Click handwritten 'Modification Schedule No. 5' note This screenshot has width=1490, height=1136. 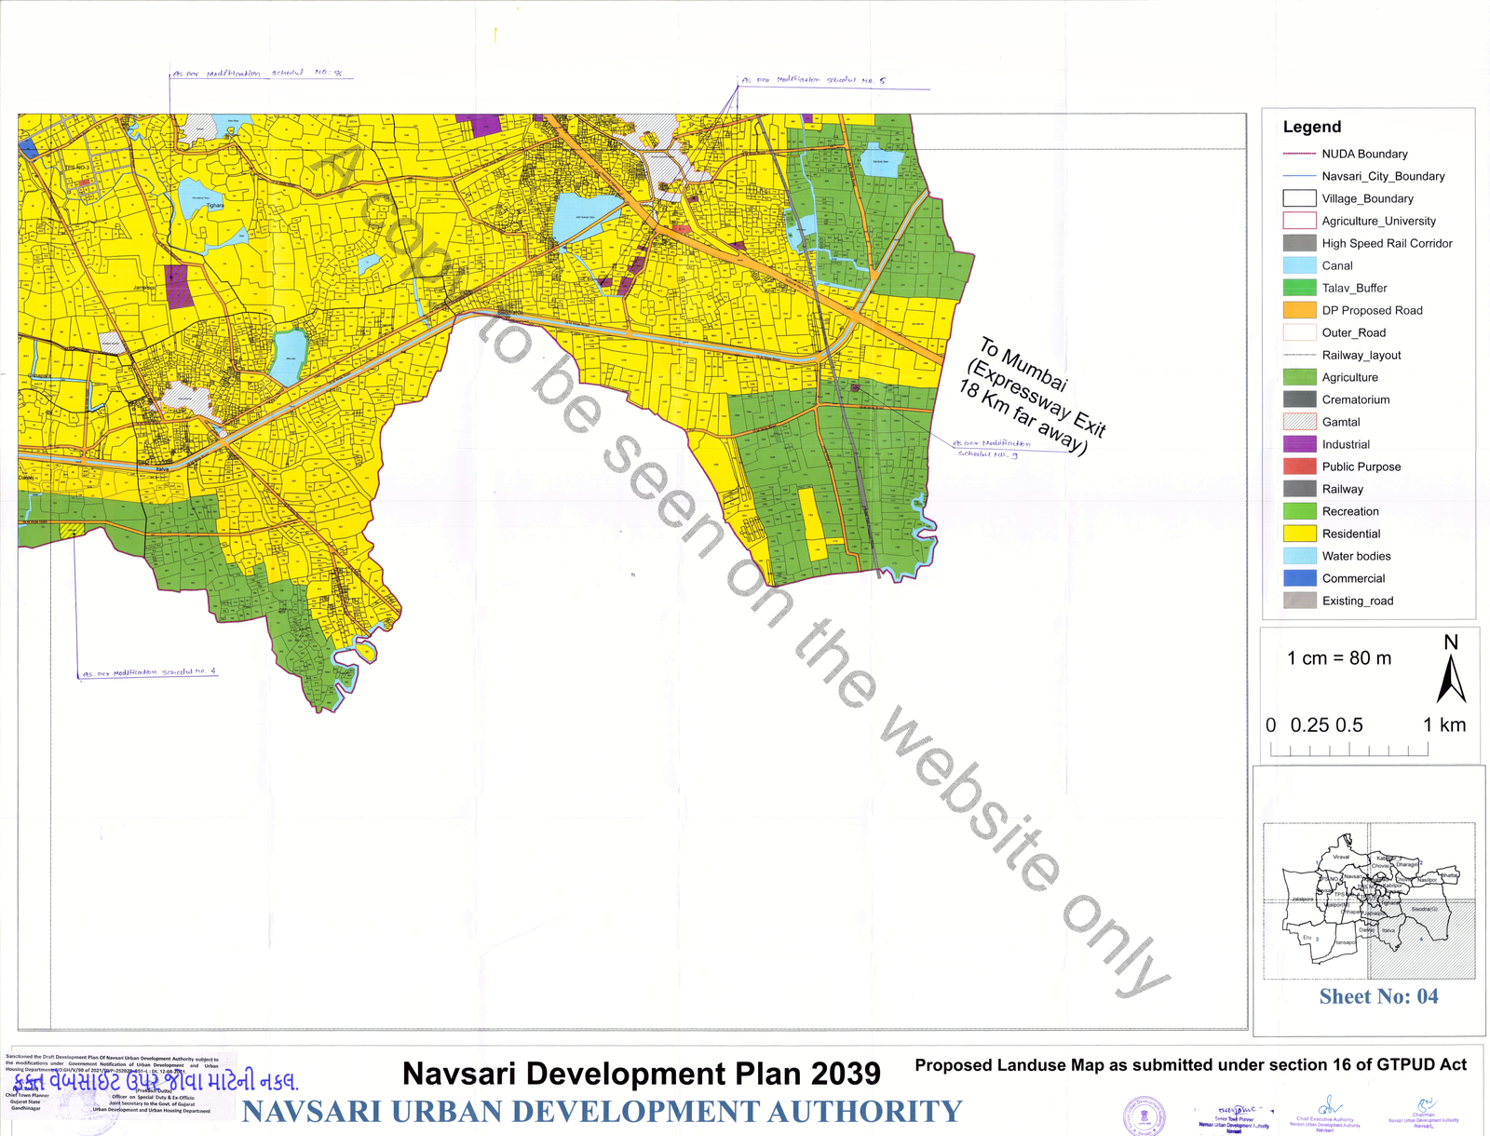tap(813, 80)
